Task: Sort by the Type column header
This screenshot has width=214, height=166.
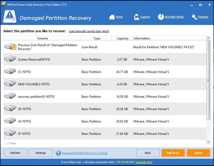Action: point(96,38)
